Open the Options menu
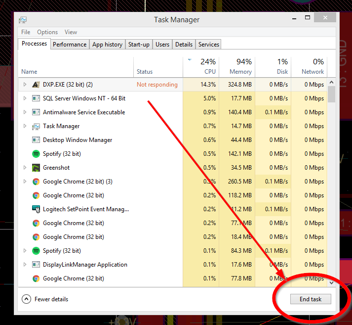352x325 pixels. pos(47,32)
